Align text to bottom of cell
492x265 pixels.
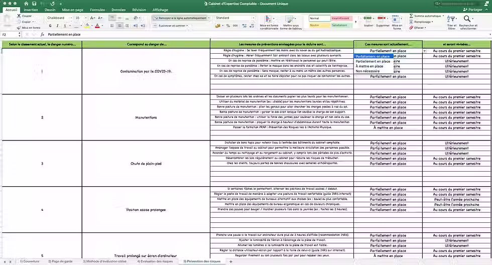point(127,18)
